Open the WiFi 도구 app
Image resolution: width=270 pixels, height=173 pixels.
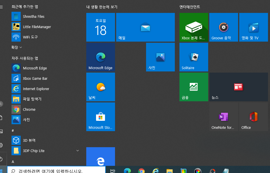tap(46, 37)
